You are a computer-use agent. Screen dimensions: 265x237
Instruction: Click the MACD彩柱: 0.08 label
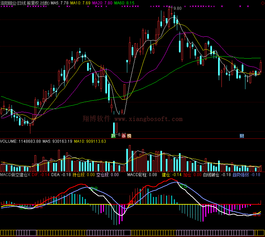142,175
